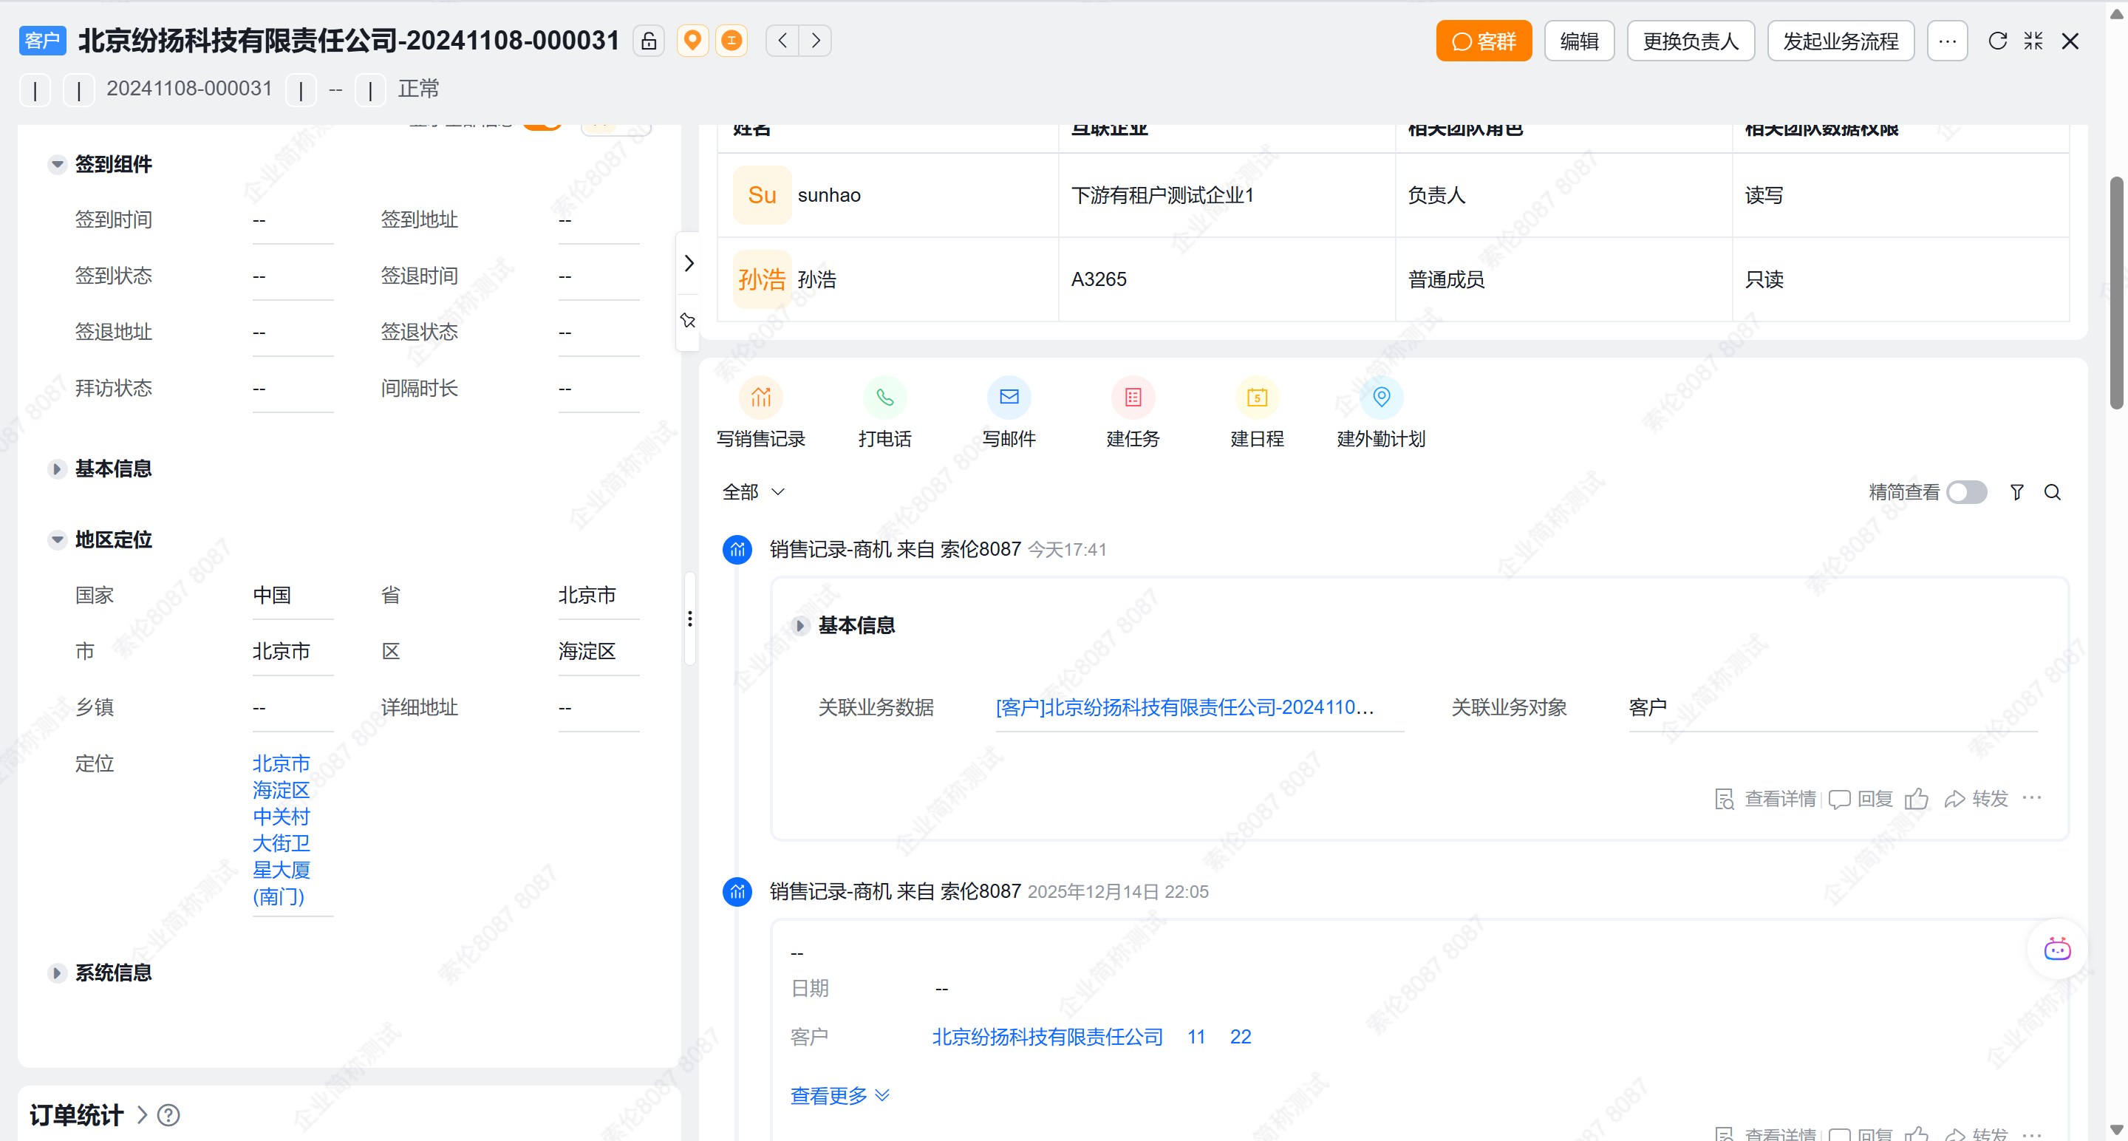This screenshot has width=2128, height=1141.
Task: Toggle the 精简查看 switch
Action: [x=1966, y=492]
